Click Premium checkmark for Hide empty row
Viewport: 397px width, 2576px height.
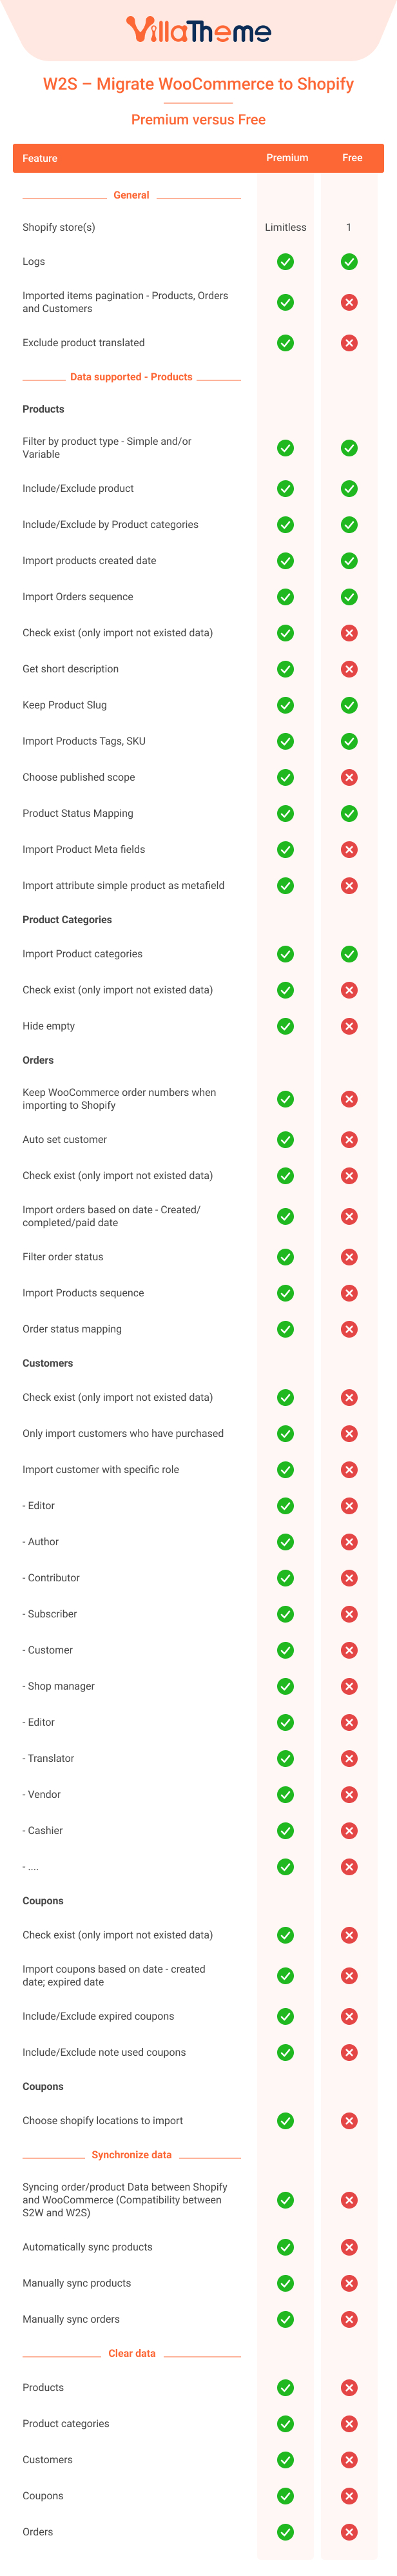[285, 1026]
